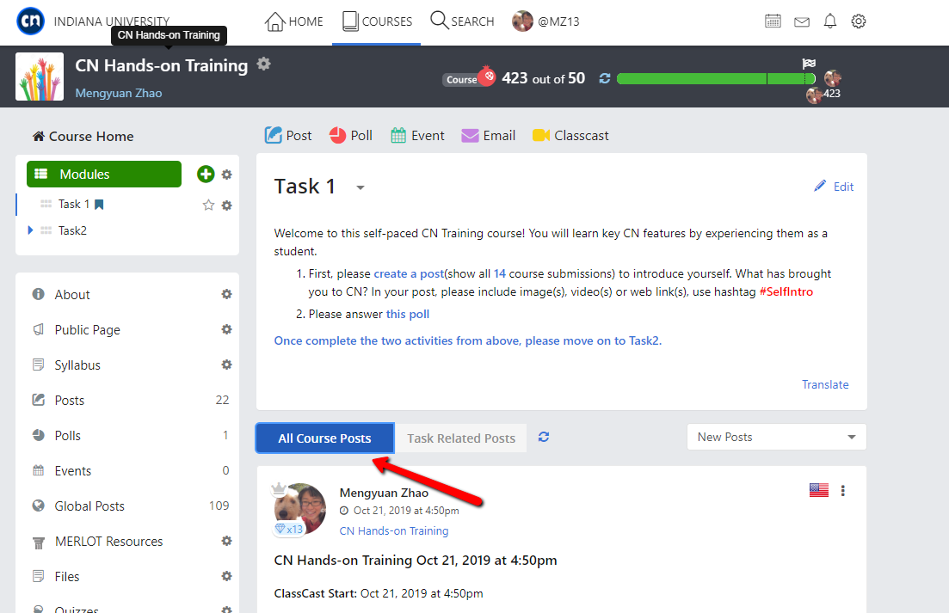Image resolution: width=949 pixels, height=613 pixels.
Task: Refresh the course score counter
Action: click(x=604, y=78)
